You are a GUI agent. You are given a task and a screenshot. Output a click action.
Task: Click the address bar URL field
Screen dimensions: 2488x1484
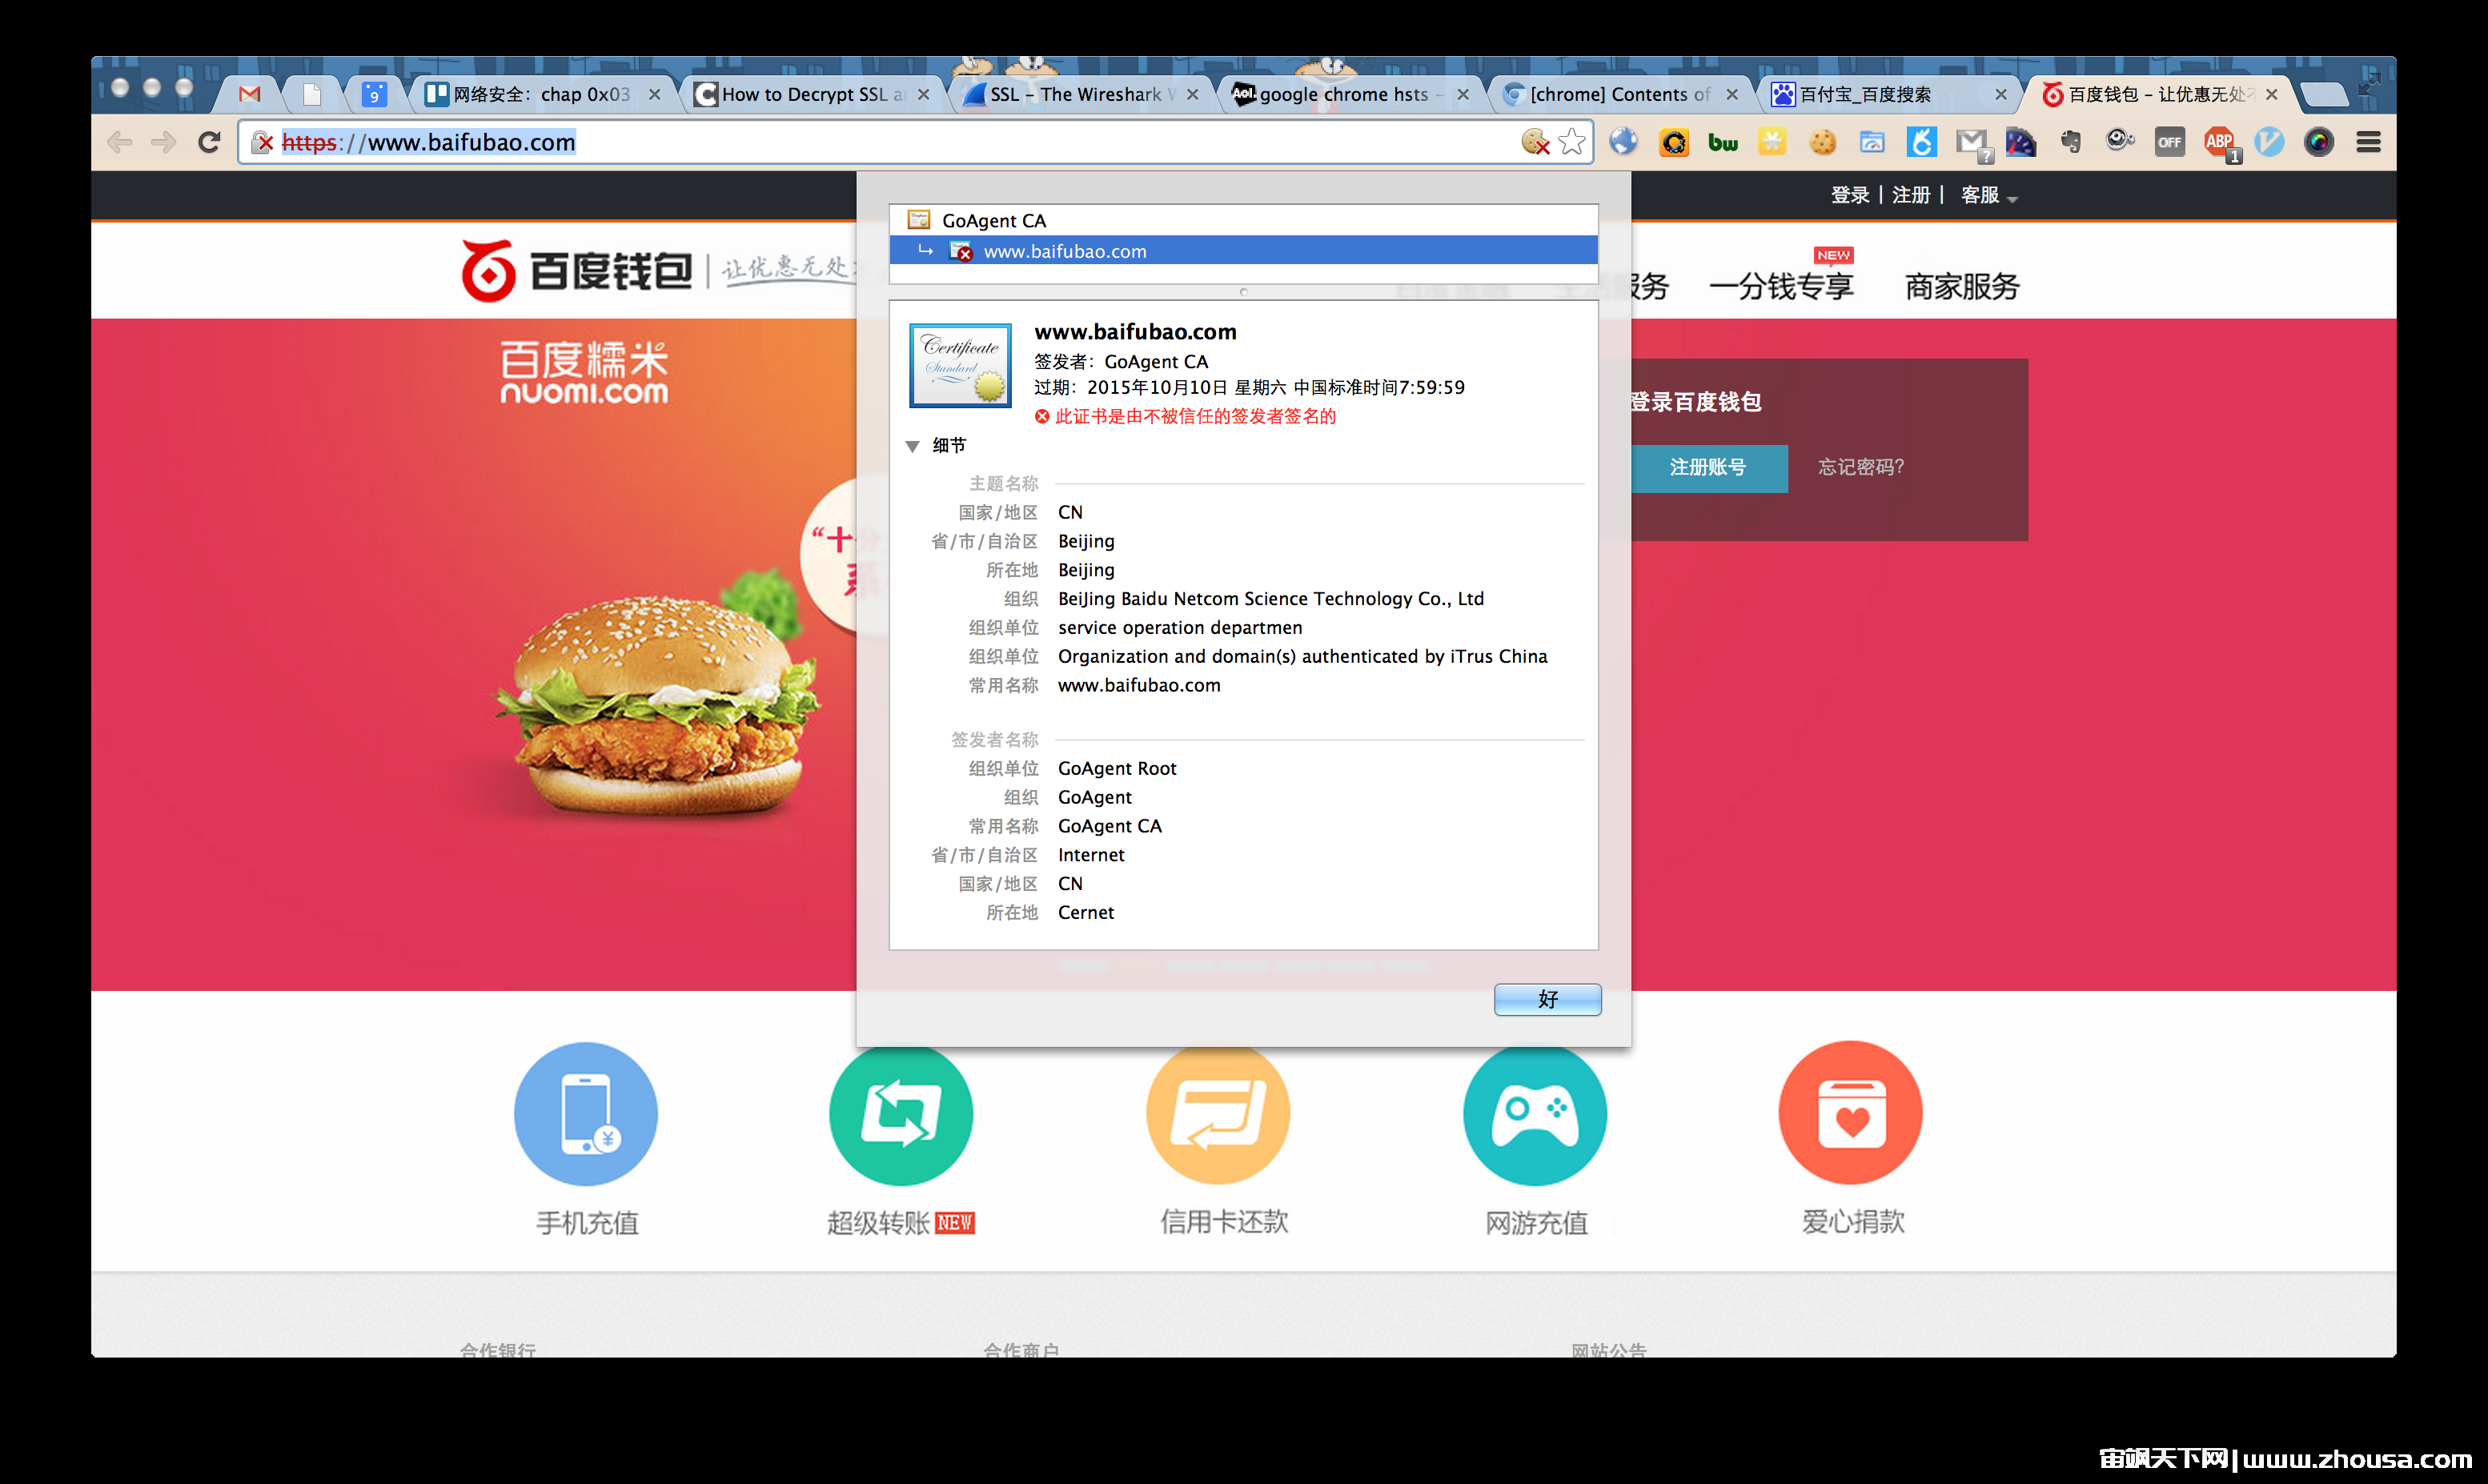[915, 142]
